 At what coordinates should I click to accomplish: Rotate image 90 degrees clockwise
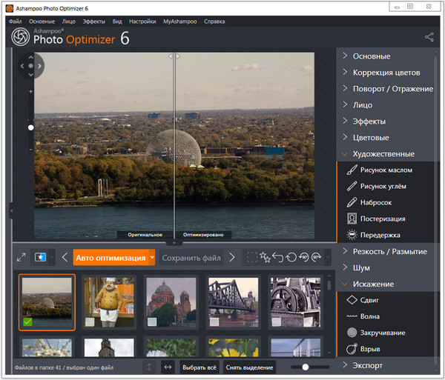317,257
